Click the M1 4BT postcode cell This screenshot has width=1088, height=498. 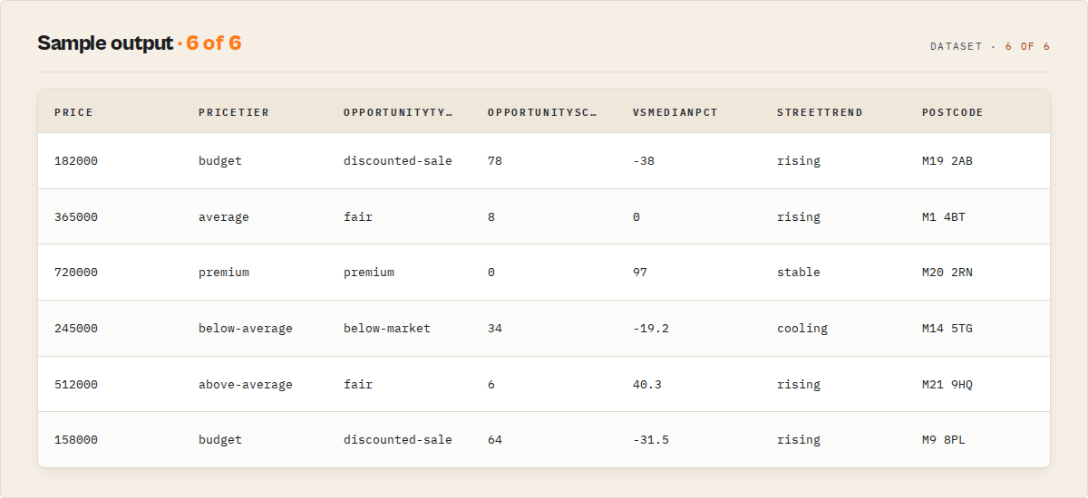tap(944, 217)
